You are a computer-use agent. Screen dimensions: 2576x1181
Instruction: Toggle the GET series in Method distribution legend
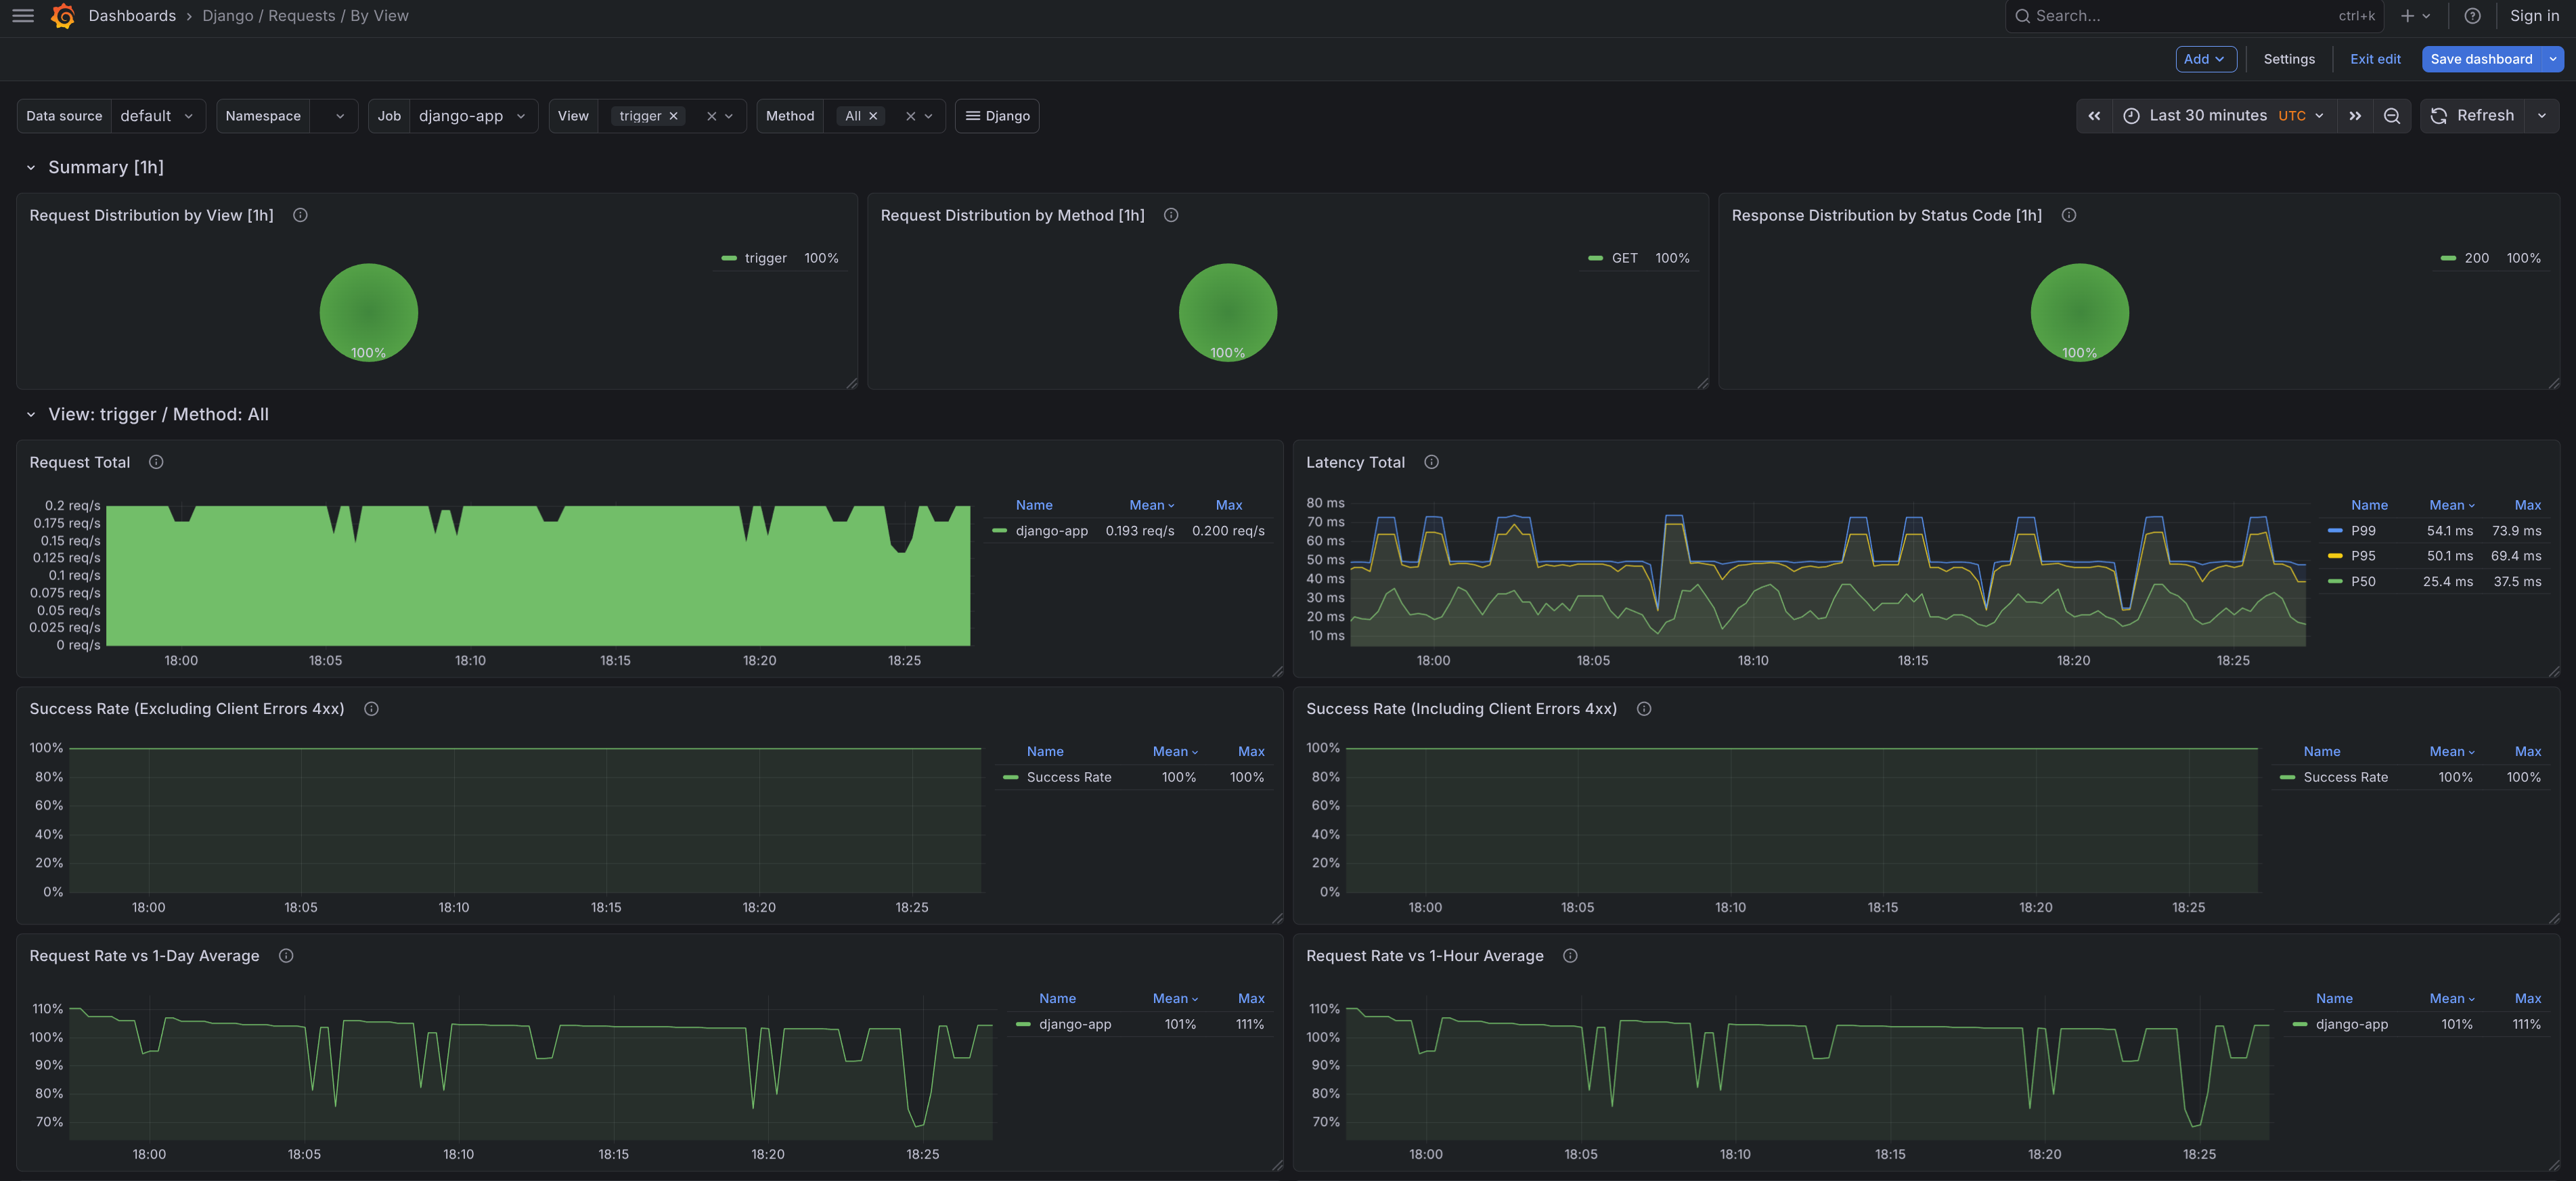point(1624,257)
